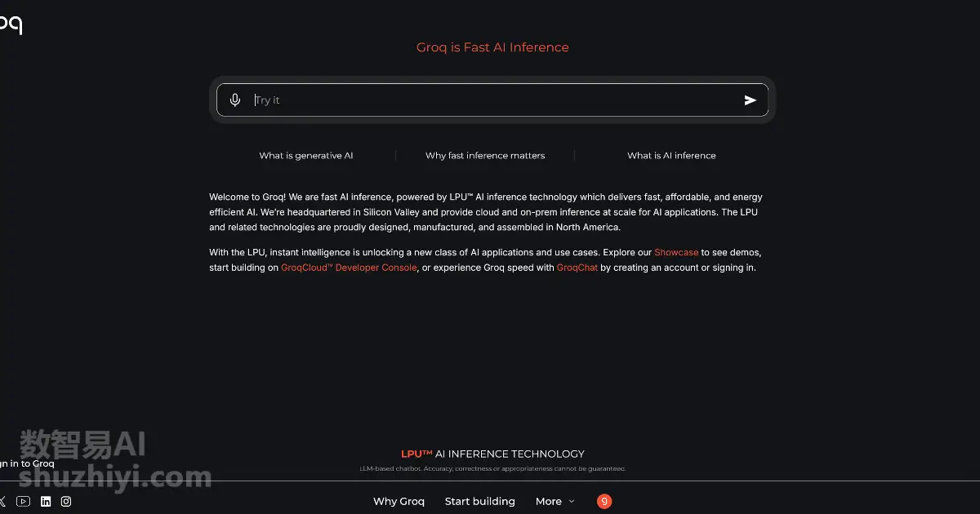Click Sign in to Groq

point(28,463)
